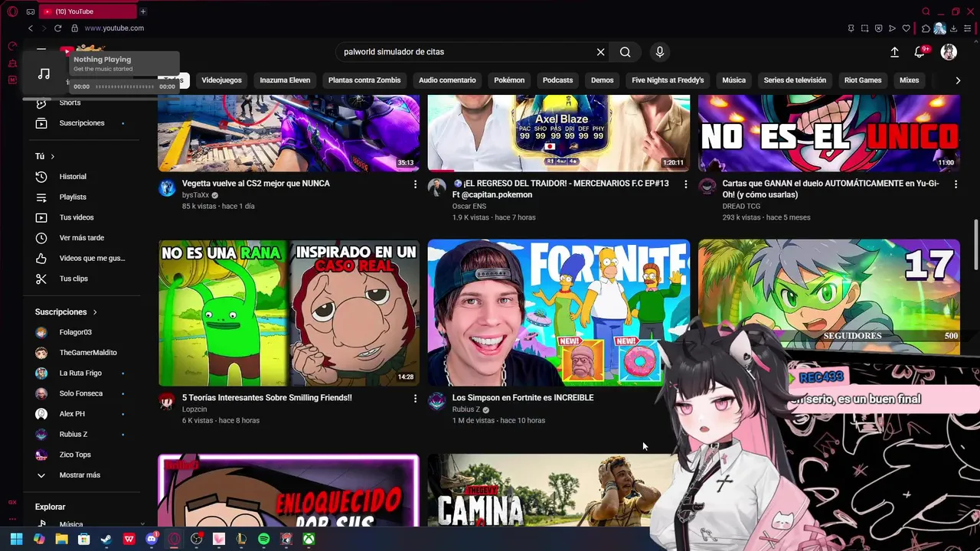
Task: Expand Mostrar más in subscriptions
Action: coord(80,475)
